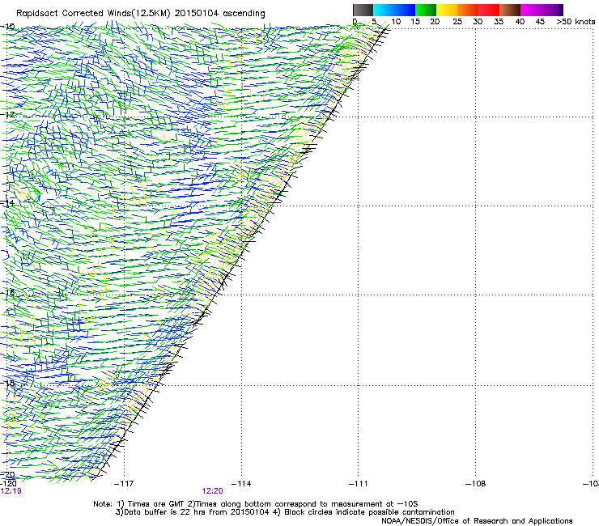The height and width of the screenshot is (526, 599).
Task: Click the purple '12:19' time stamp
Action: click(11, 491)
